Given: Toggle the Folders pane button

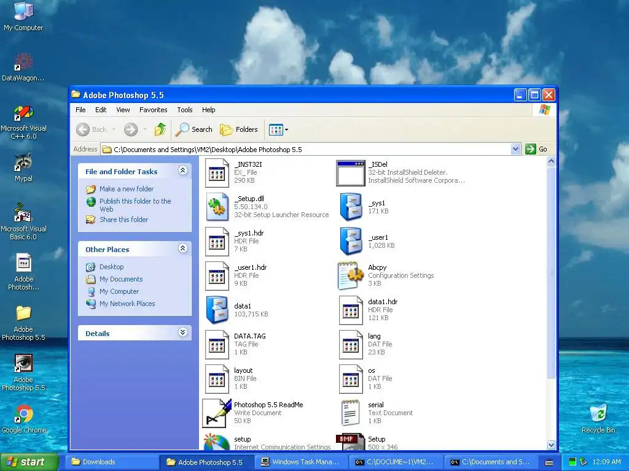Looking at the screenshot, I should 238,129.
